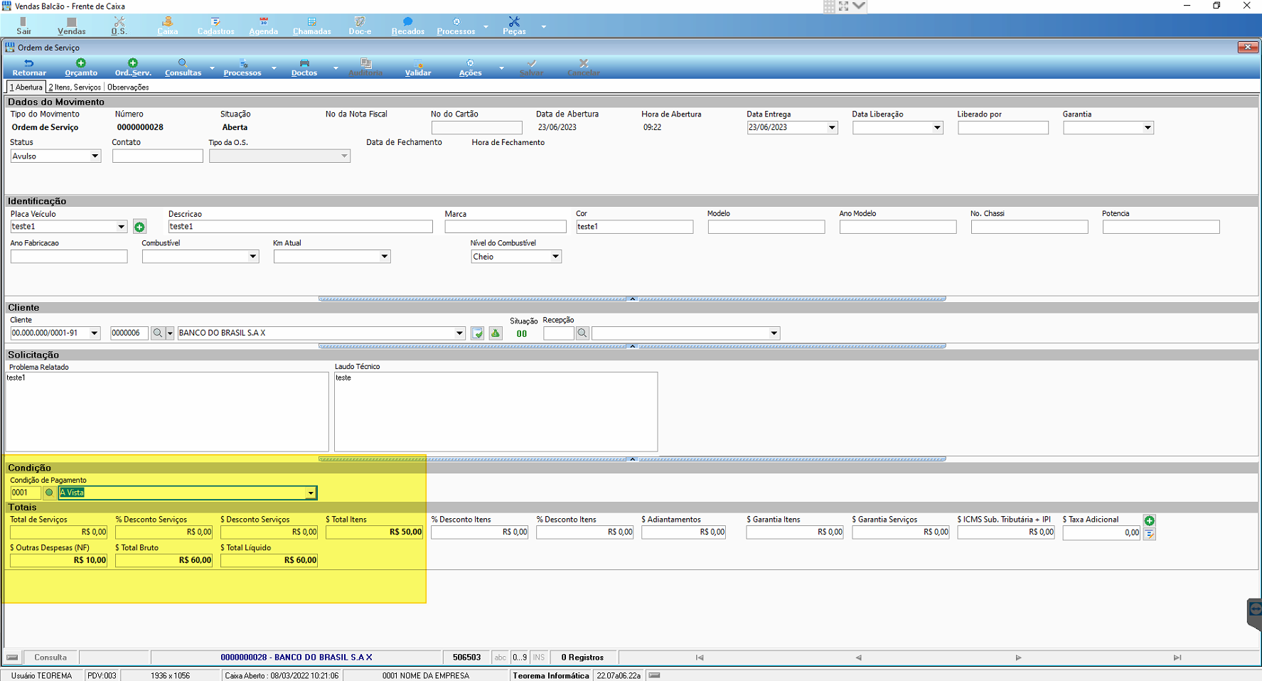This screenshot has height=681, width=1262.
Task: Open Recados messages icon
Action: point(407,26)
